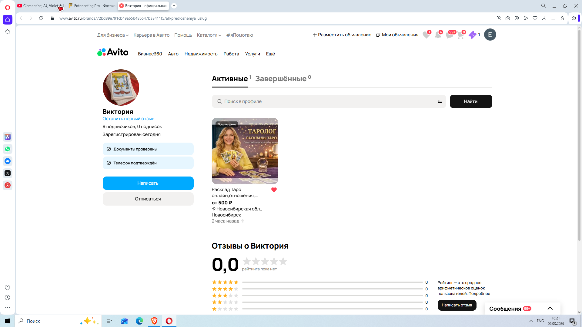Image resolution: width=582 pixels, height=327 pixels.
Task: Open WhatsApp in Opera sidebar
Action: [x=8, y=149]
